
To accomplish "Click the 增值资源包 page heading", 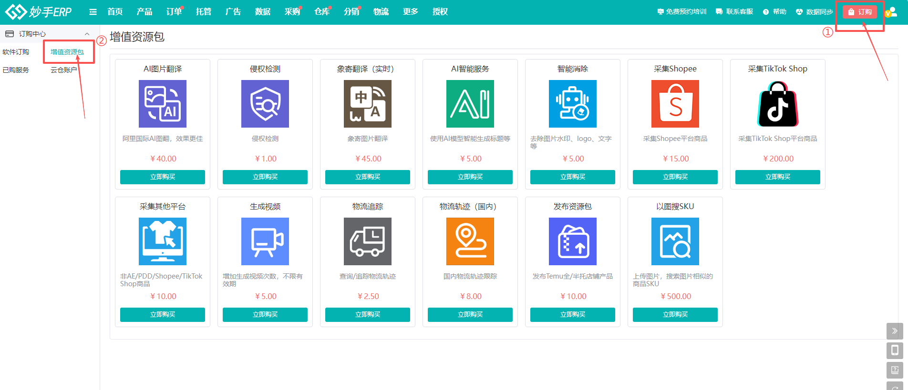I will pyautogui.click(x=137, y=37).
